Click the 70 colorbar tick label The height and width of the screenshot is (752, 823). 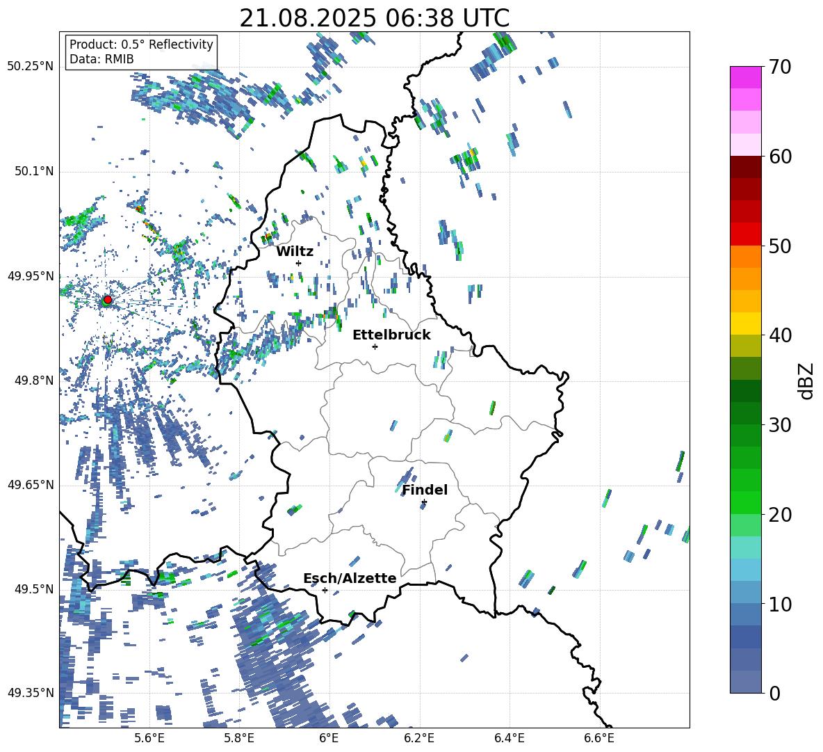point(780,67)
